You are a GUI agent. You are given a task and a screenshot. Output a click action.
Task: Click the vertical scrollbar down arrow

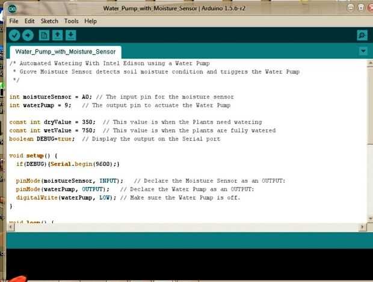tap(370, 218)
